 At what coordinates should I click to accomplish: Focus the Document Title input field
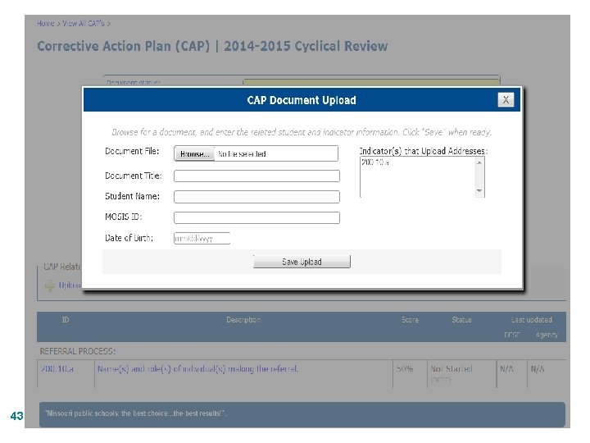pos(256,176)
